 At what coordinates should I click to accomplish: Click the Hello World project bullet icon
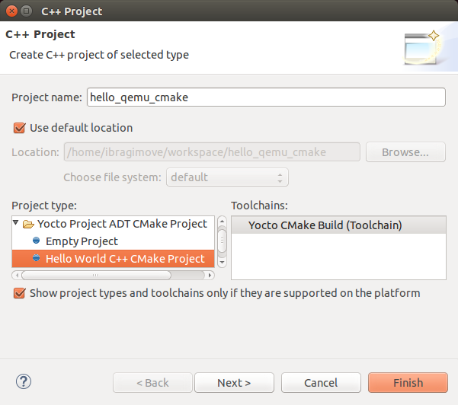click(x=36, y=259)
